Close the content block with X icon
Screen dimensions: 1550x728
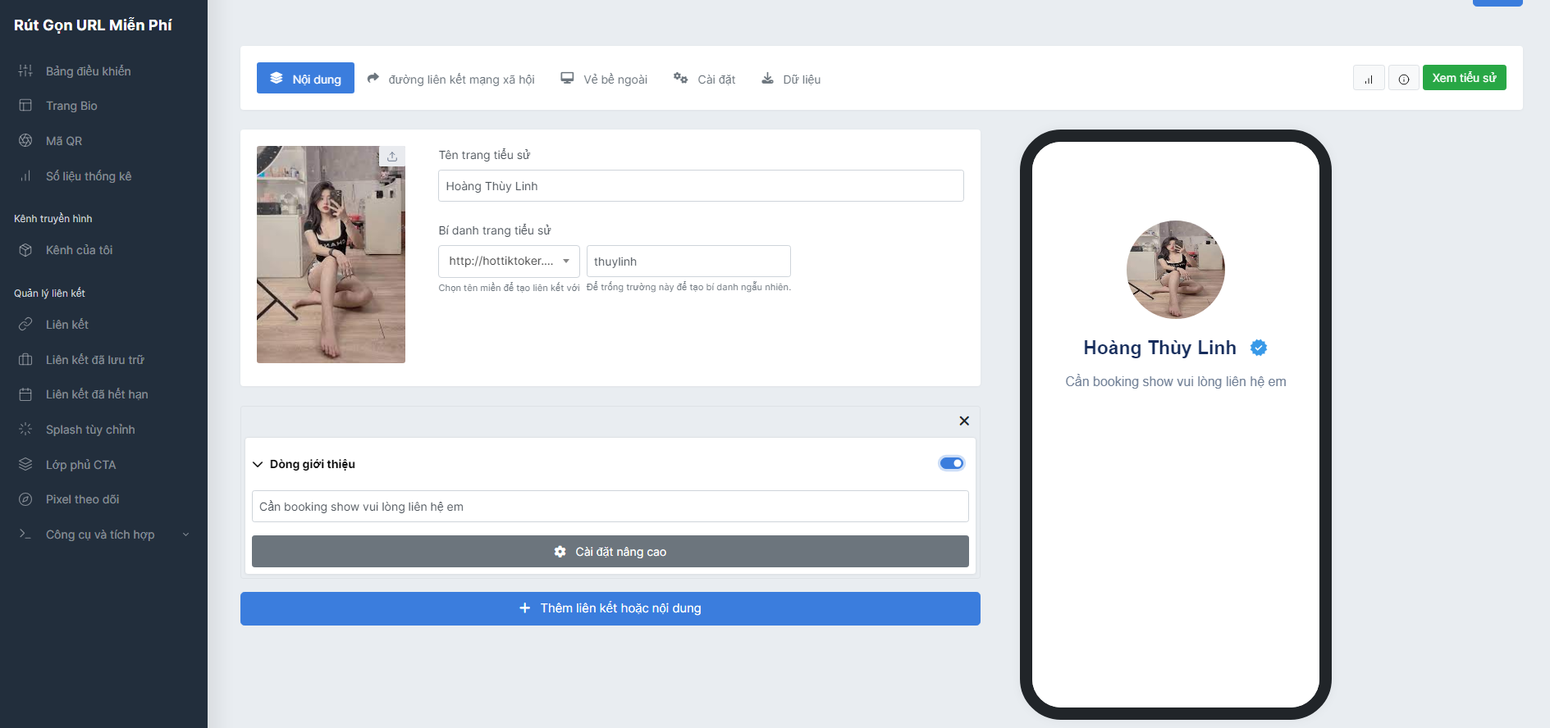(964, 421)
